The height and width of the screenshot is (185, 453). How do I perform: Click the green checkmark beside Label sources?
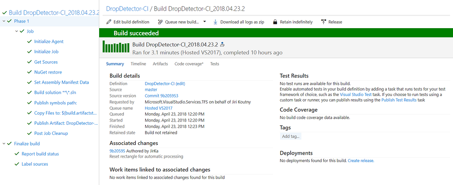pos(16,164)
